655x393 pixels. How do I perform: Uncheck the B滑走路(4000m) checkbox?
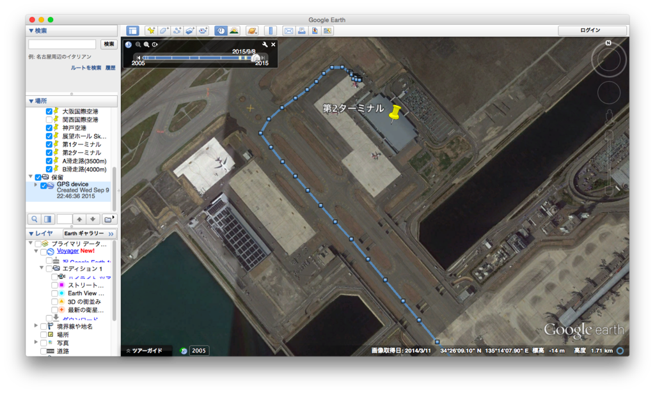(49, 169)
